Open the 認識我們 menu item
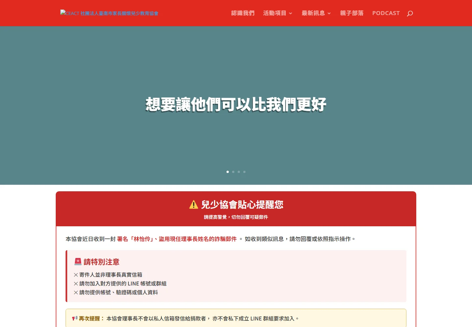 click(243, 13)
